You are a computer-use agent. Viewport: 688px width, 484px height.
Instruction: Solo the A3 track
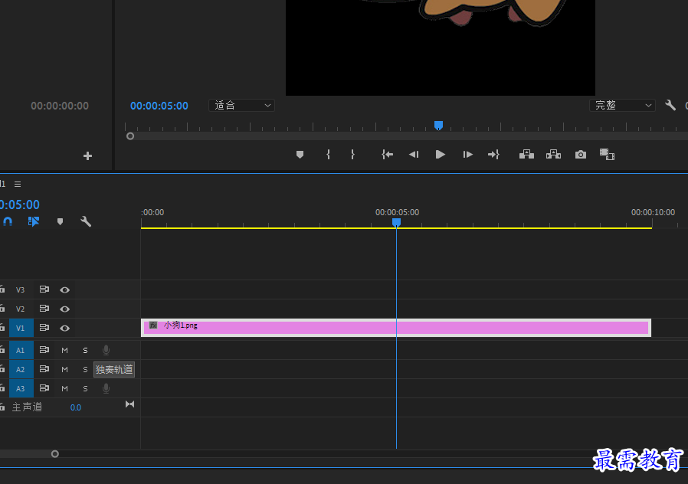click(85, 388)
